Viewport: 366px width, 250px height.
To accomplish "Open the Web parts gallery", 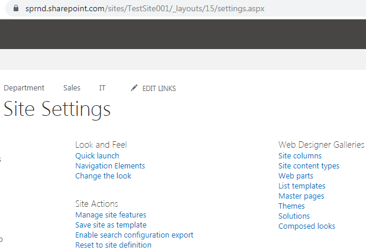I will [x=296, y=176].
